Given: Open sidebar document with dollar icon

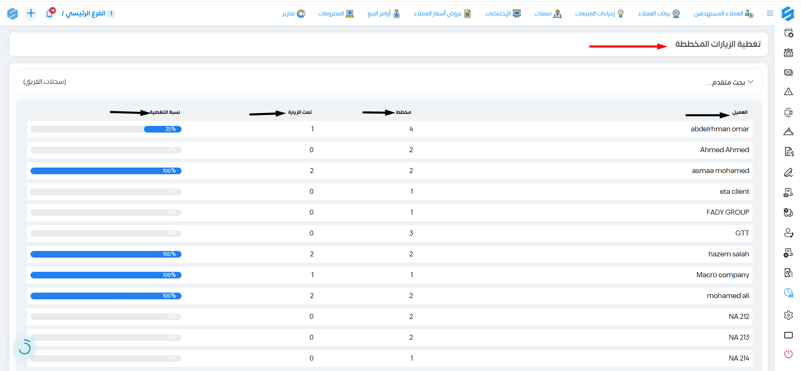Looking at the screenshot, I should coord(788,152).
